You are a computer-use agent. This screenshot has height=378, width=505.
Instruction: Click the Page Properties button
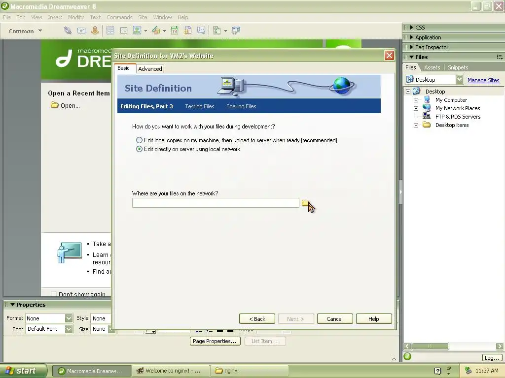pyautogui.click(x=215, y=341)
